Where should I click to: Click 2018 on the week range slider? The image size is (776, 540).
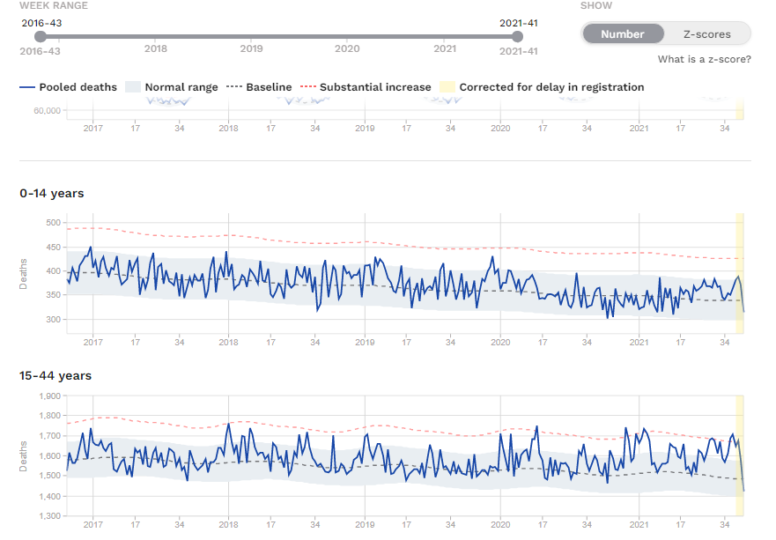[x=155, y=48]
